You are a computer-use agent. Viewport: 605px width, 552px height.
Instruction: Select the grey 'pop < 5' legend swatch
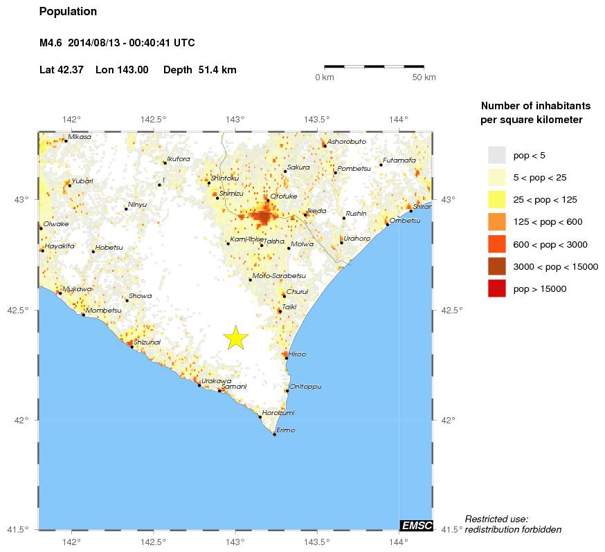pos(496,155)
